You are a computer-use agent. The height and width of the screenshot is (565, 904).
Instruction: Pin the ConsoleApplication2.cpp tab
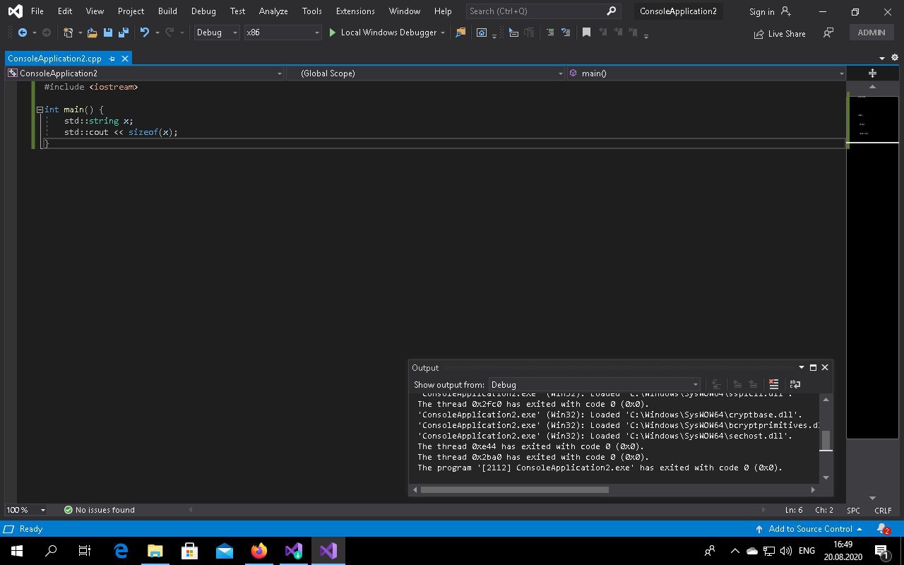point(112,59)
